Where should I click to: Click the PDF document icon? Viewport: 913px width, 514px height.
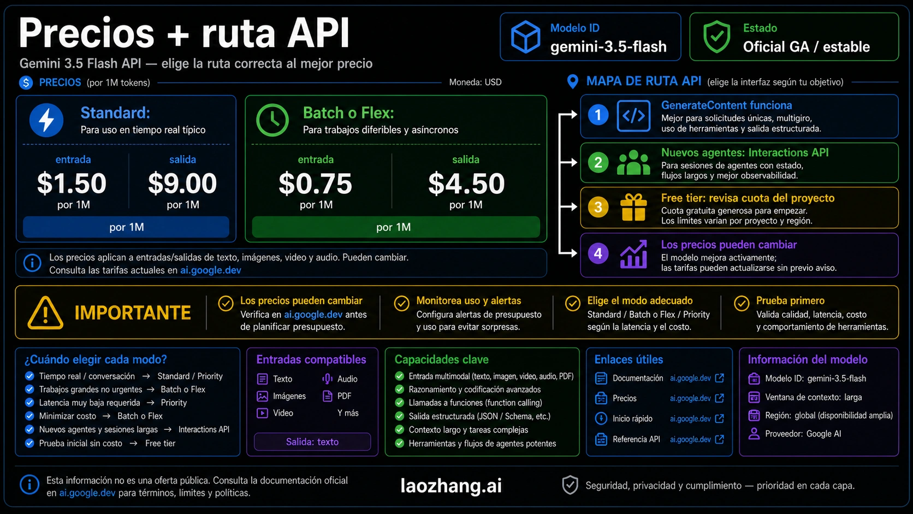coord(328,396)
